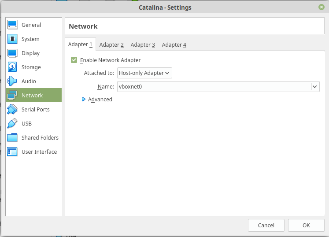Open Audio settings speaker icon
This screenshot has height=237, width=329.
click(12, 81)
